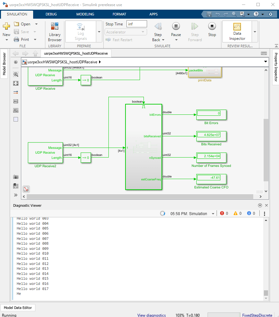Open the Model Data Editor tab
The image size is (279, 317).
18,308
